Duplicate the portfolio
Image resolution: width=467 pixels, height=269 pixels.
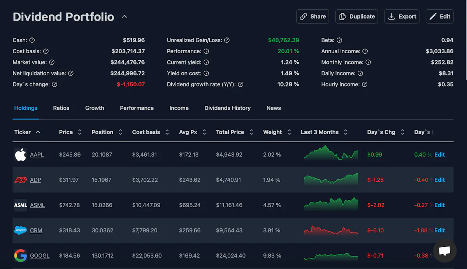pyautogui.click(x=357, y=16)
